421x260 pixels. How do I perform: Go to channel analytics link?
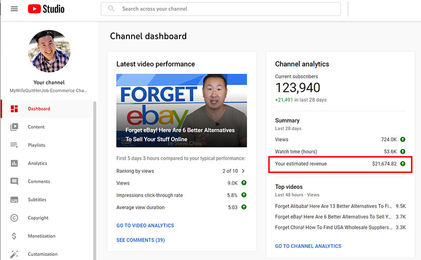[x=308, y=246]
